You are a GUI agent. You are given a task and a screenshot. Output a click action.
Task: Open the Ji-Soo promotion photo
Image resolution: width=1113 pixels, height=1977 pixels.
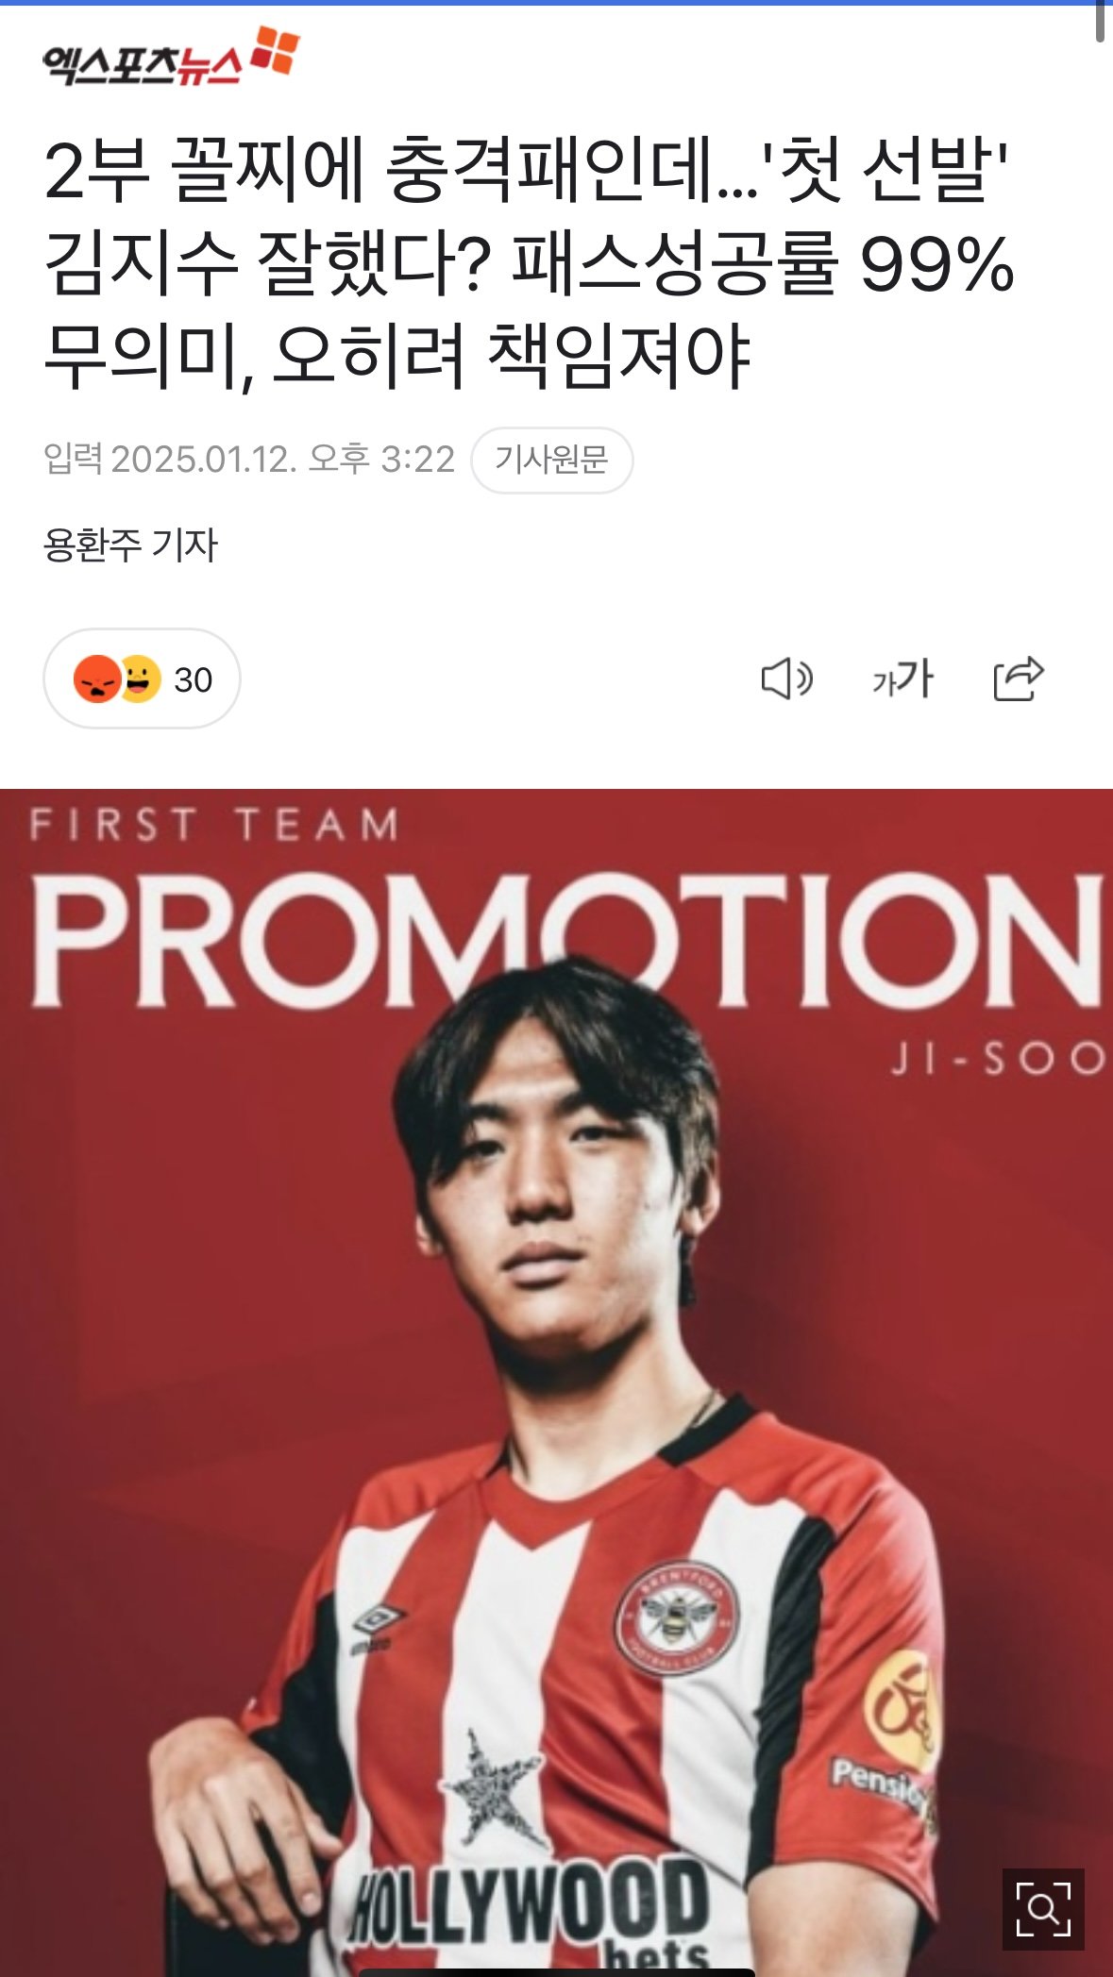[x=556, y=1382]
